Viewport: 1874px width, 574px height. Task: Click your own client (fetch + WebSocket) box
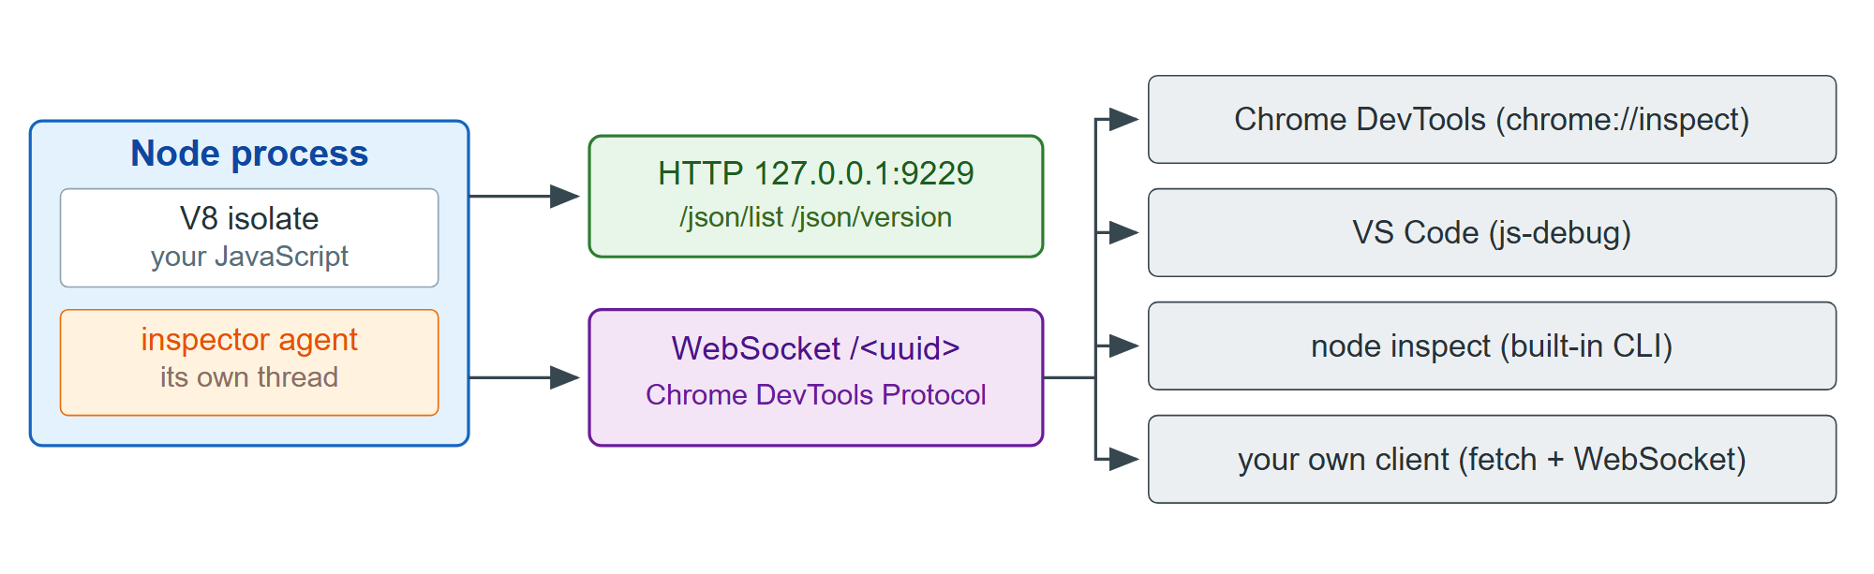[x=1492, y=460]
